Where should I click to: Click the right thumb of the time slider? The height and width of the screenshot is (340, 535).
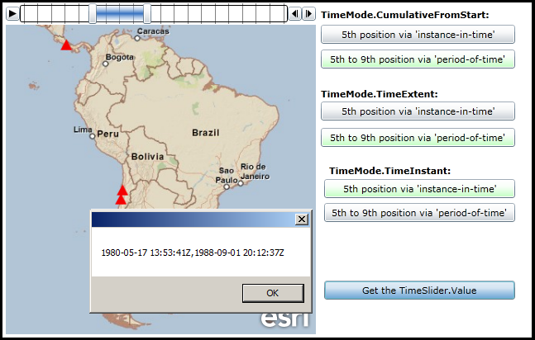tap(147, 13)
